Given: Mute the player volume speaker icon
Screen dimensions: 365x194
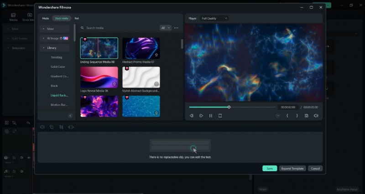Looking at the screenshot, I should coord(316,116).
